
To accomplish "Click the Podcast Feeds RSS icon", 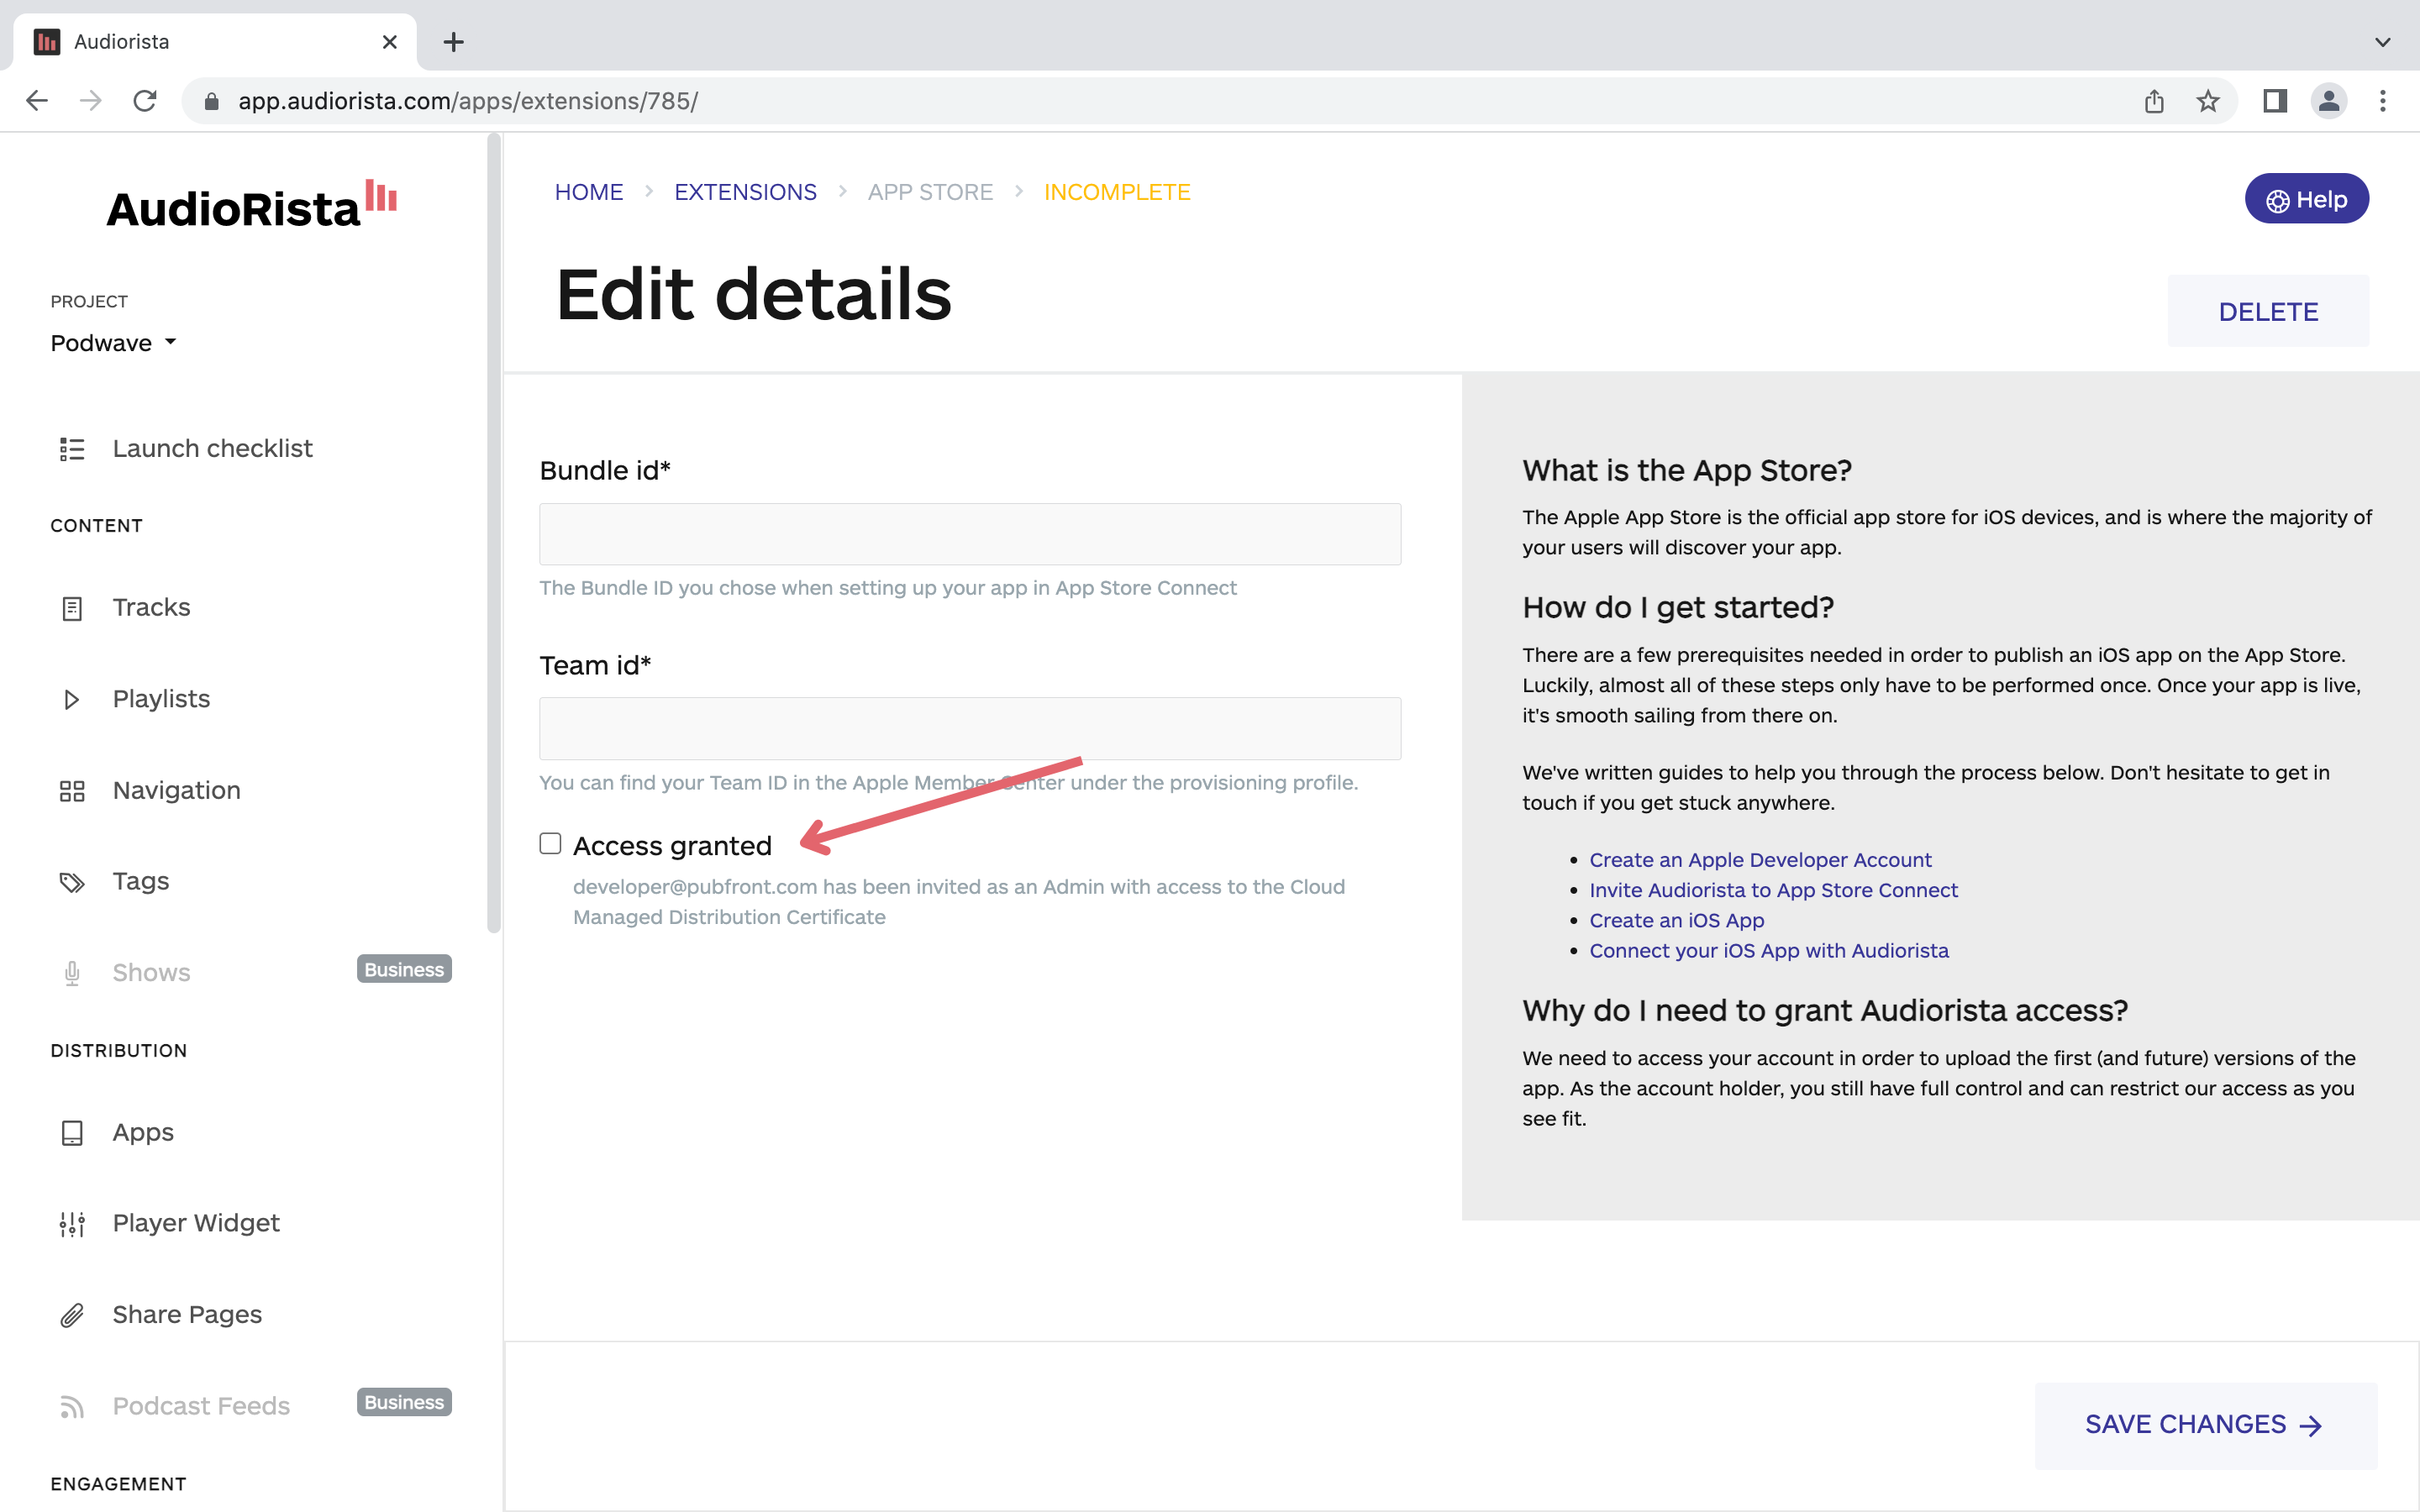I will [x=72, y=1407].
